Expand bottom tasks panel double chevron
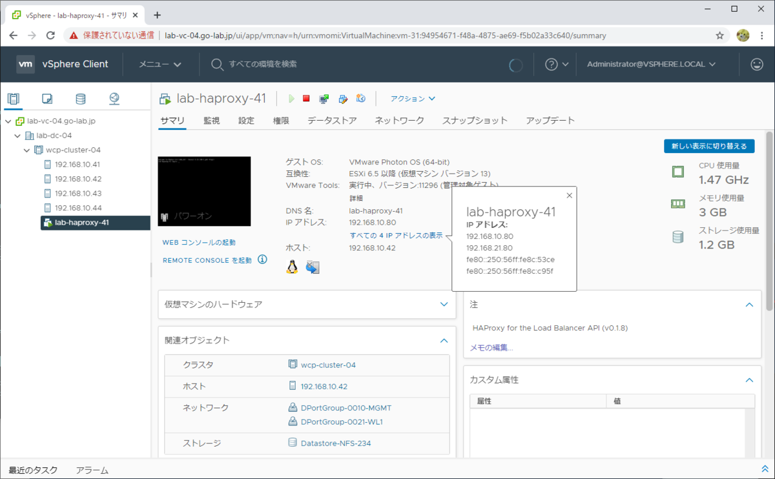The height and width of the screenshot is (479, 775). point(765,469)
